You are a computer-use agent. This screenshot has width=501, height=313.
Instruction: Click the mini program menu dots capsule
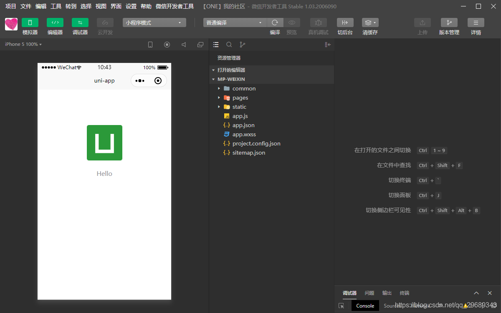pos(140,80)
